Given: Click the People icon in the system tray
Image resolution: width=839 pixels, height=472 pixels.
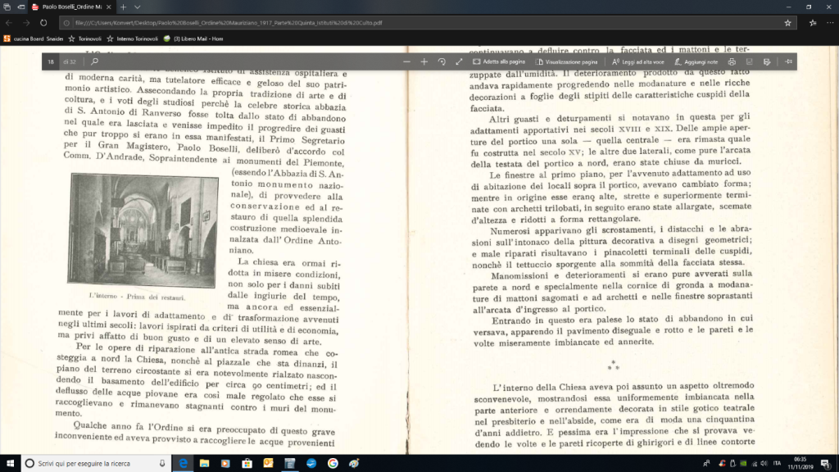Looking at the screenshot, I should [x=706, y=464].
